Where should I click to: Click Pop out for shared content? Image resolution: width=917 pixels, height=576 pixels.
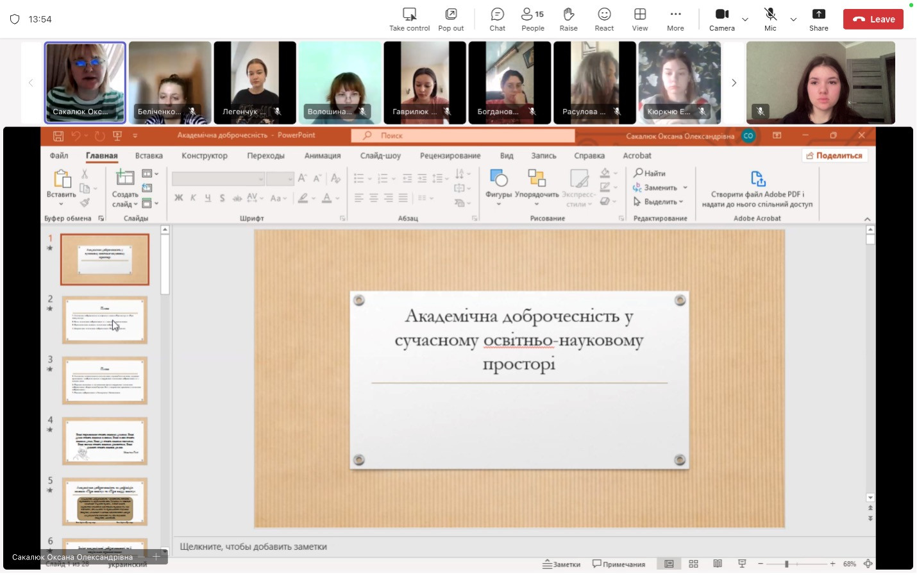(x=451, y=19)
